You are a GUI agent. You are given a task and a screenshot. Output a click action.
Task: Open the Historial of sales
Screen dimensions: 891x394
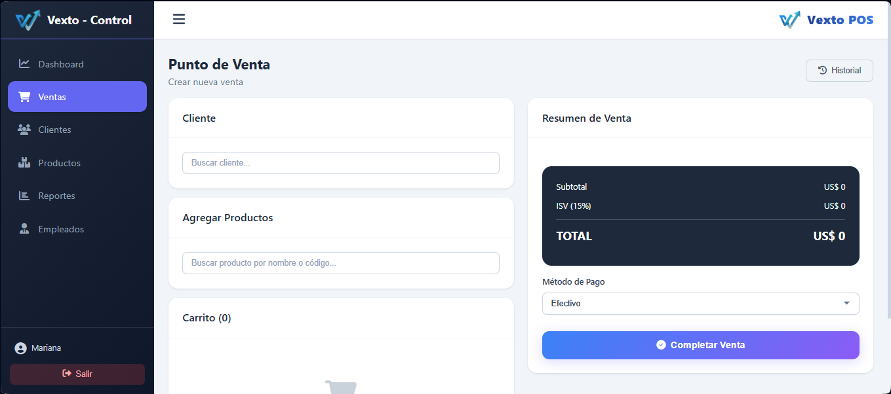(x=839, y=70)
